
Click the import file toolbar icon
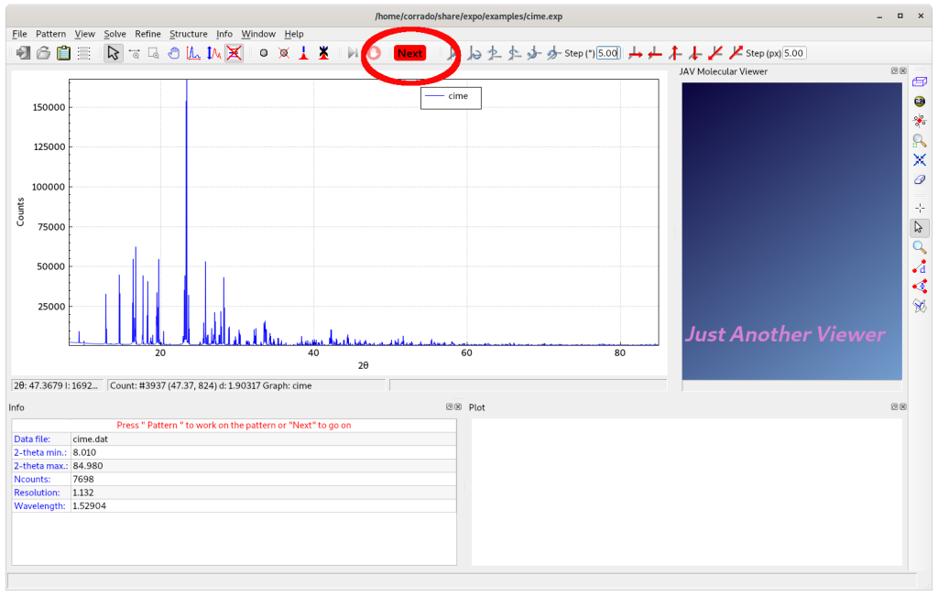click(x=23, y=53)
